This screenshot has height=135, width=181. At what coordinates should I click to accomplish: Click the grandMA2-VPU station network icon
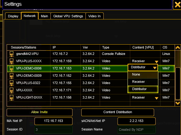tap(11, 54)
